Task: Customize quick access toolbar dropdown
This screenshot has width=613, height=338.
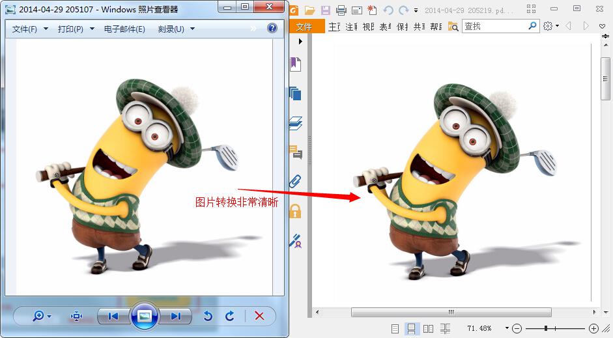Action: 416,11
